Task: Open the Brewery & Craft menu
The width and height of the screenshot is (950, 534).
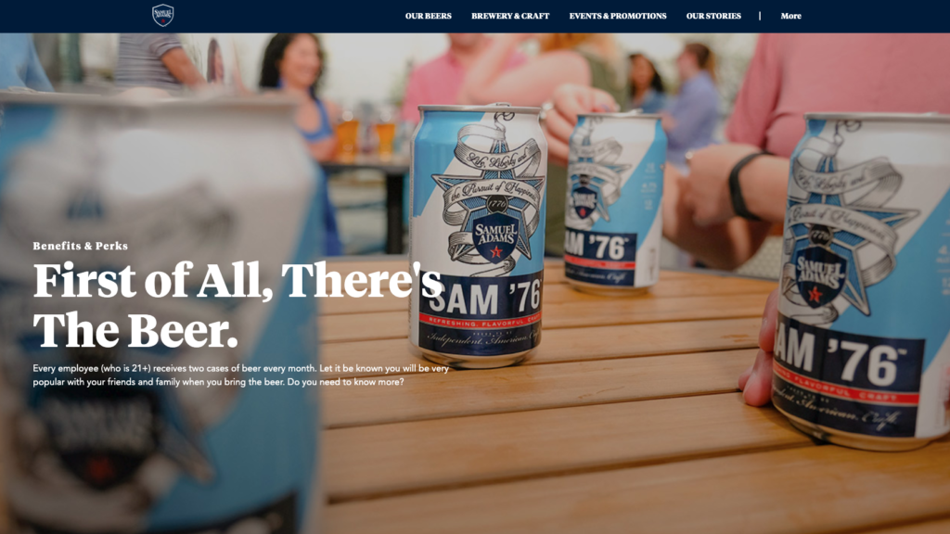Action: (510, 16)
